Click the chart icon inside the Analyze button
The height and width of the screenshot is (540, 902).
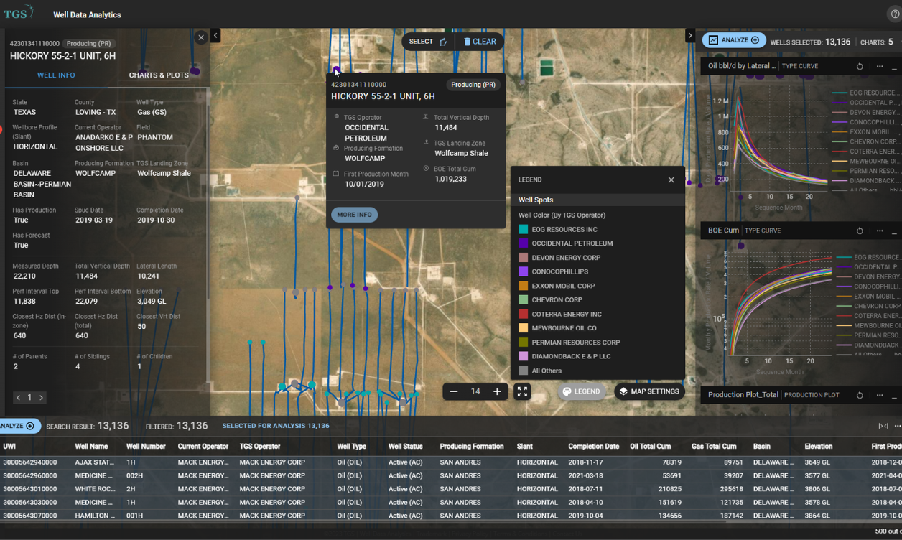pos(712,41)
